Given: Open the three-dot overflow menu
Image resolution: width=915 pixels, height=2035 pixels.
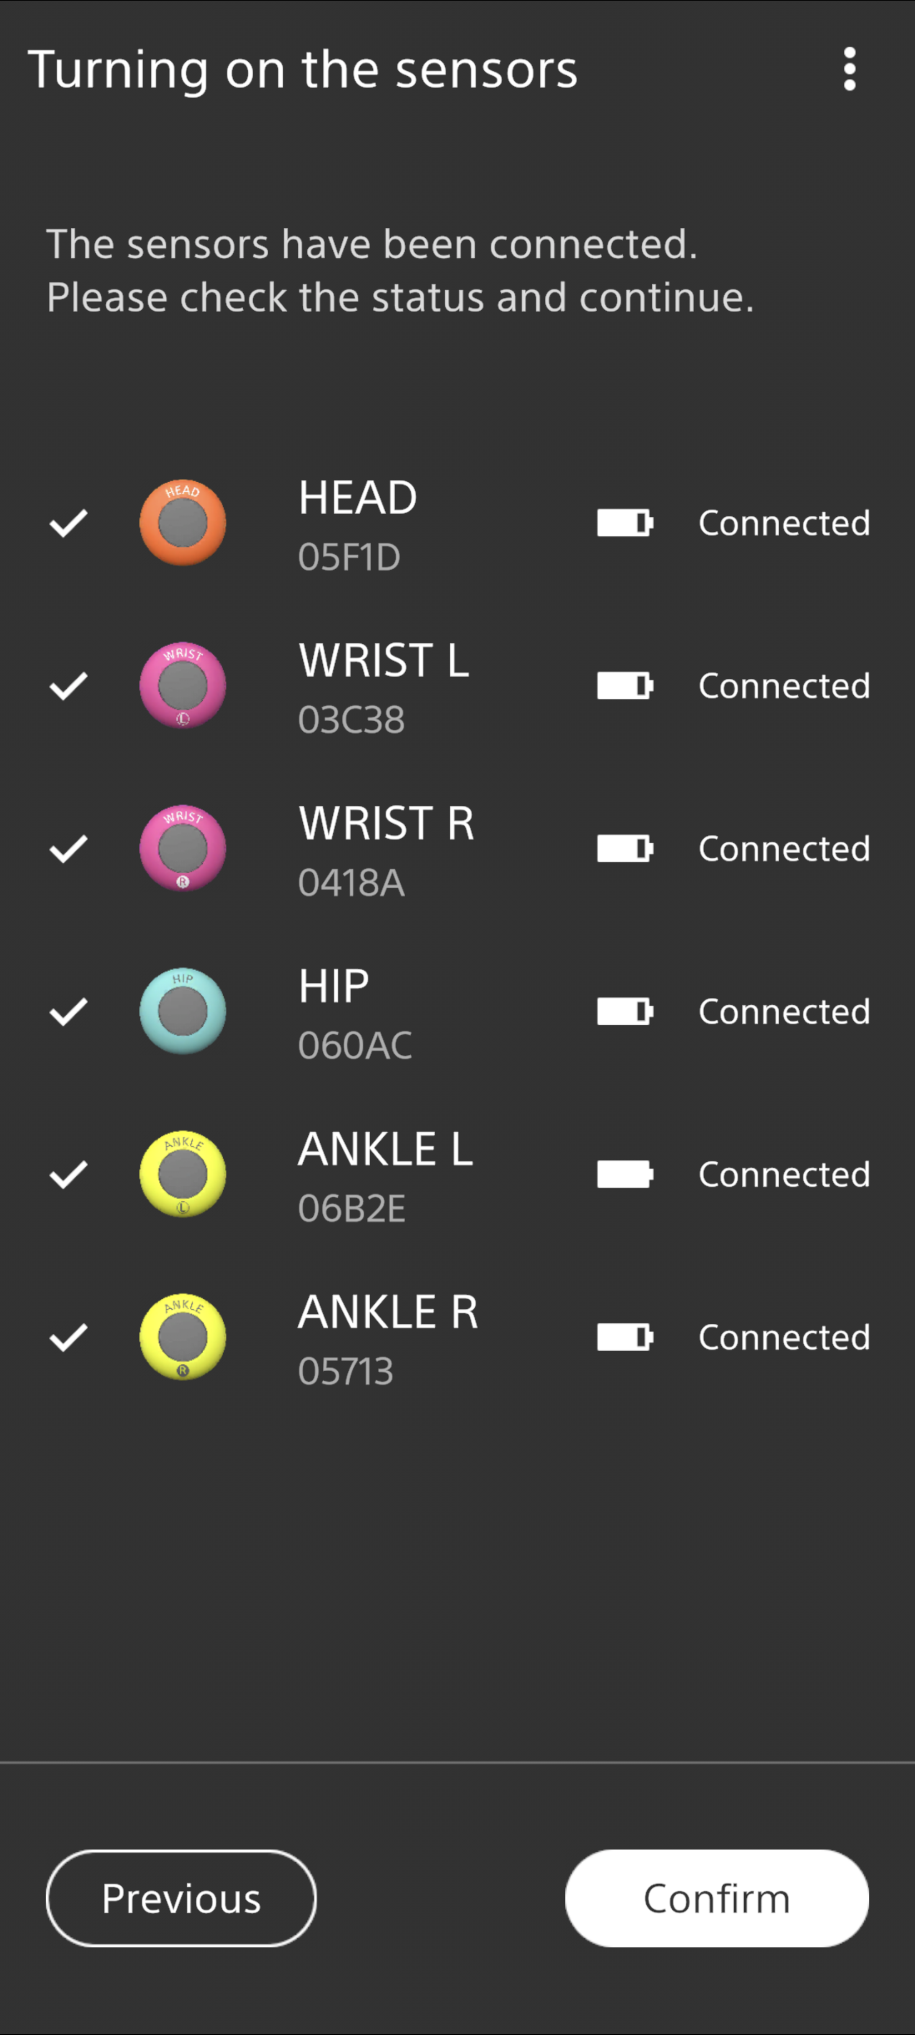Looking at the screenshot, I should [849, 70].
